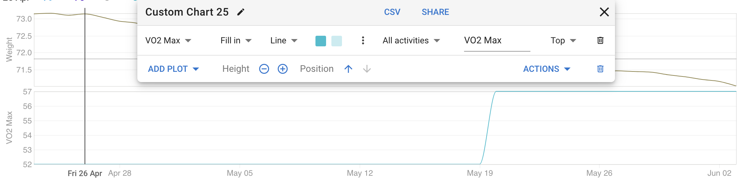Pick the light blue fill color swatch
This screenshot has width=749, height=186.
337,41
